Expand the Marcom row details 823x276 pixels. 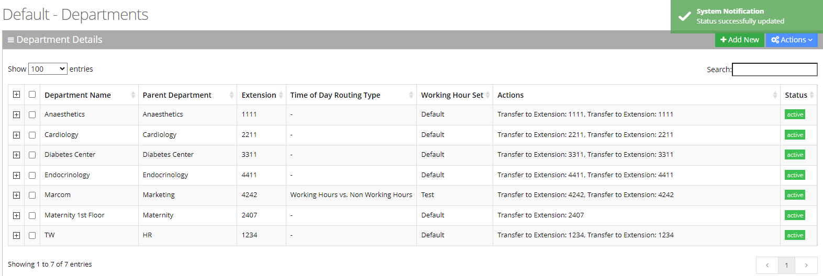(17, 195)
